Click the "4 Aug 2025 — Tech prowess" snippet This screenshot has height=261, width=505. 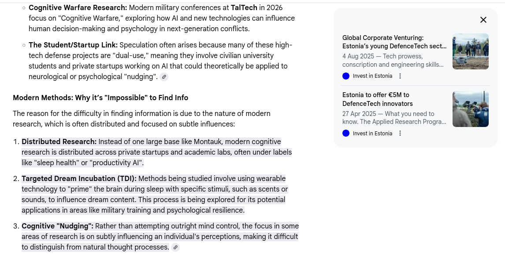tap(393, 61)
